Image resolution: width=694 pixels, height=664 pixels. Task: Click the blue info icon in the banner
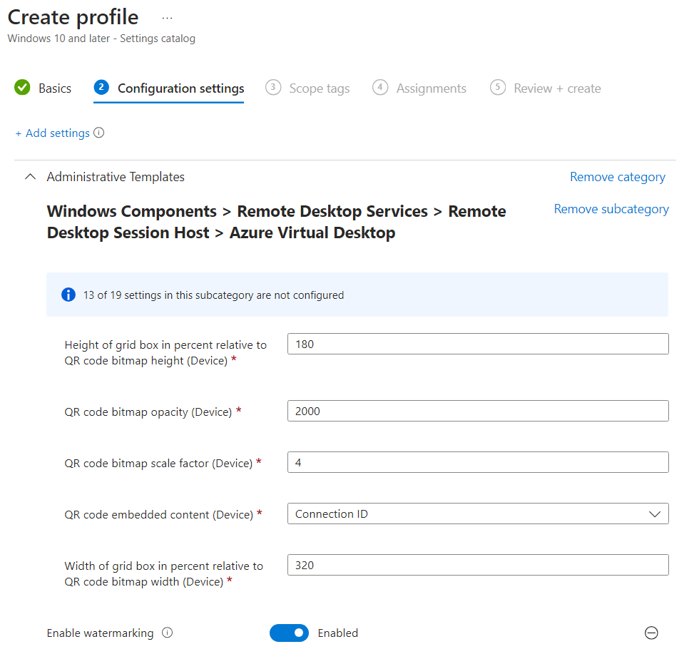pyautogui.click(x=68, y=295)
